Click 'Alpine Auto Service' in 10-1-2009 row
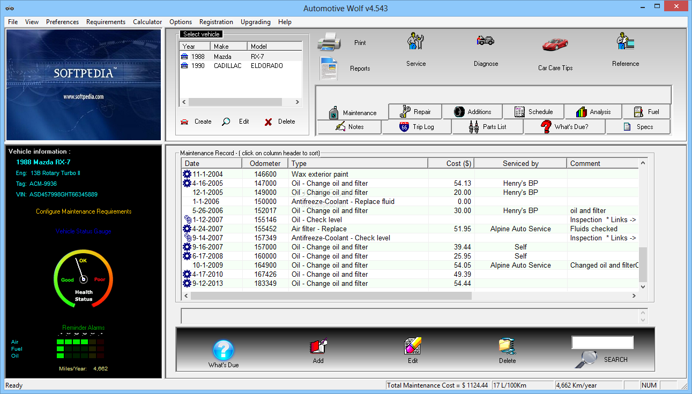 [x=520, y=265]
